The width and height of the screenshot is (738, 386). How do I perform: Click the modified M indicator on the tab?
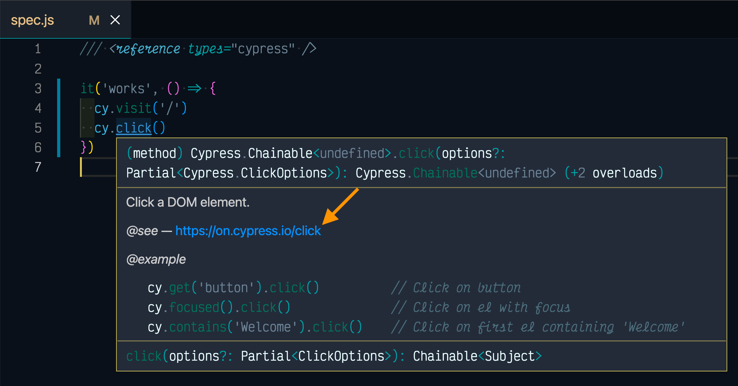(94, 20)
